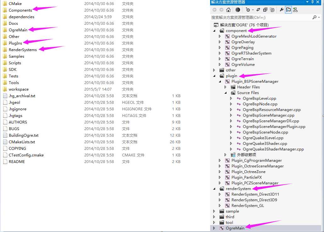This screenshot has height=232, width=324.
Task: Open the pending changes filter clock icon
Action: pos(248,10)
